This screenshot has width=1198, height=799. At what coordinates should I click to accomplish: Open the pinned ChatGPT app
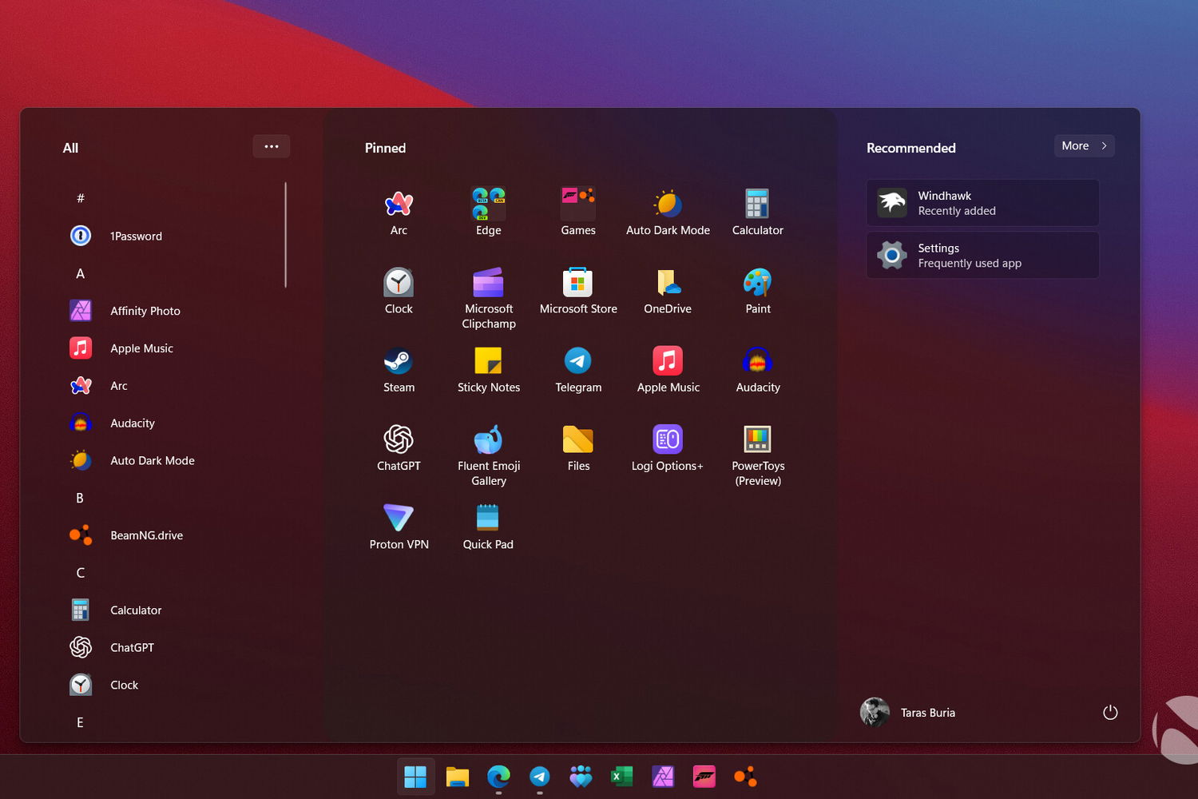click(399, 447)
